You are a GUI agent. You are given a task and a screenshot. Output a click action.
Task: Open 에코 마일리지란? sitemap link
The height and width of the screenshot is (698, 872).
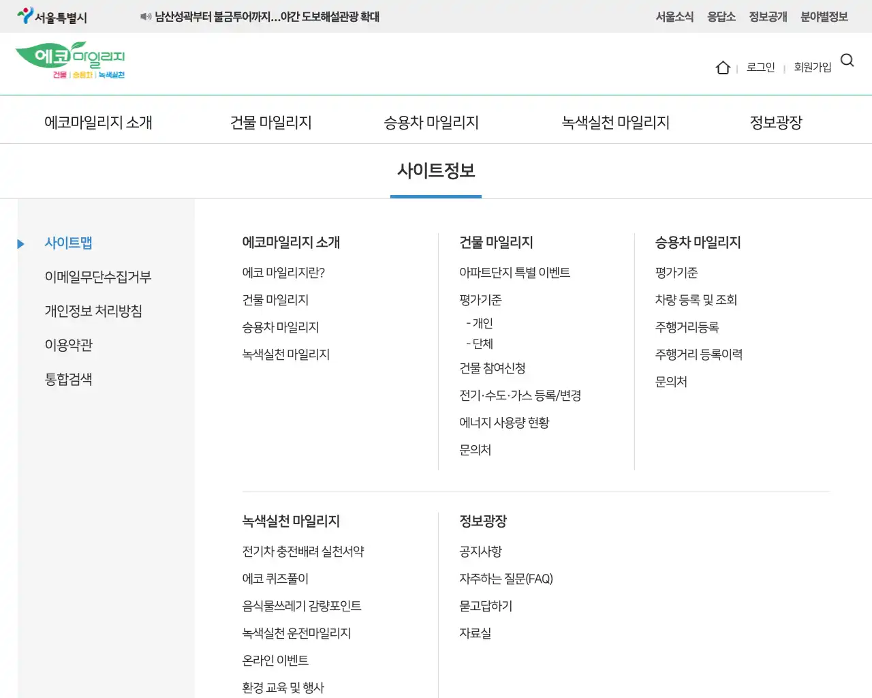coord(283,273)
